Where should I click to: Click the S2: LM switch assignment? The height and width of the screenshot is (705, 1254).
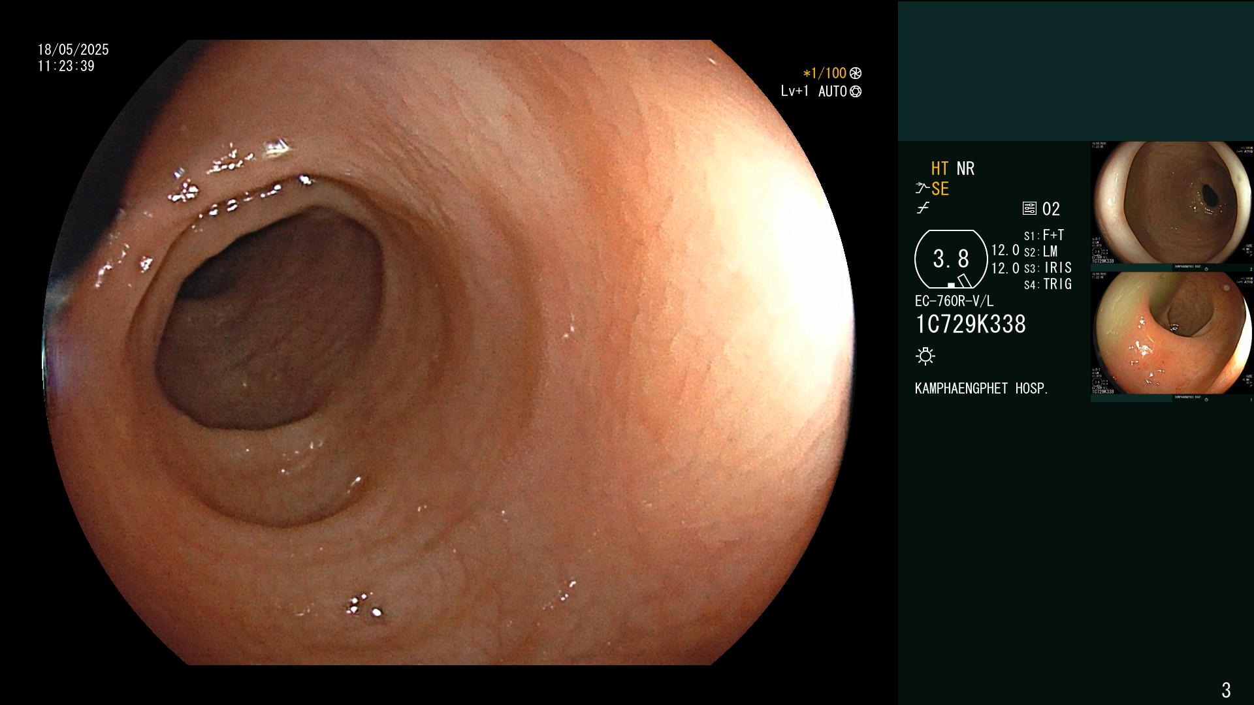(x=1041, y=251)
